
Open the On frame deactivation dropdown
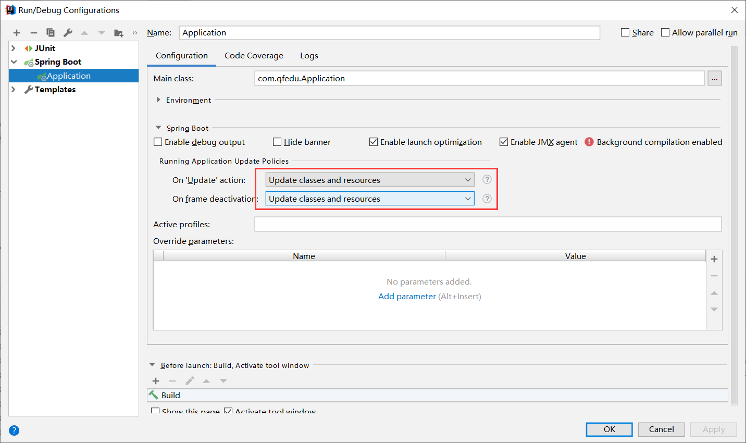[x=369, y=199]
